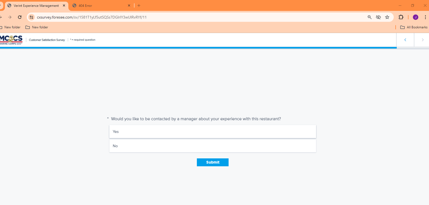Go to previous survey page arrow

tap(405, 40)
